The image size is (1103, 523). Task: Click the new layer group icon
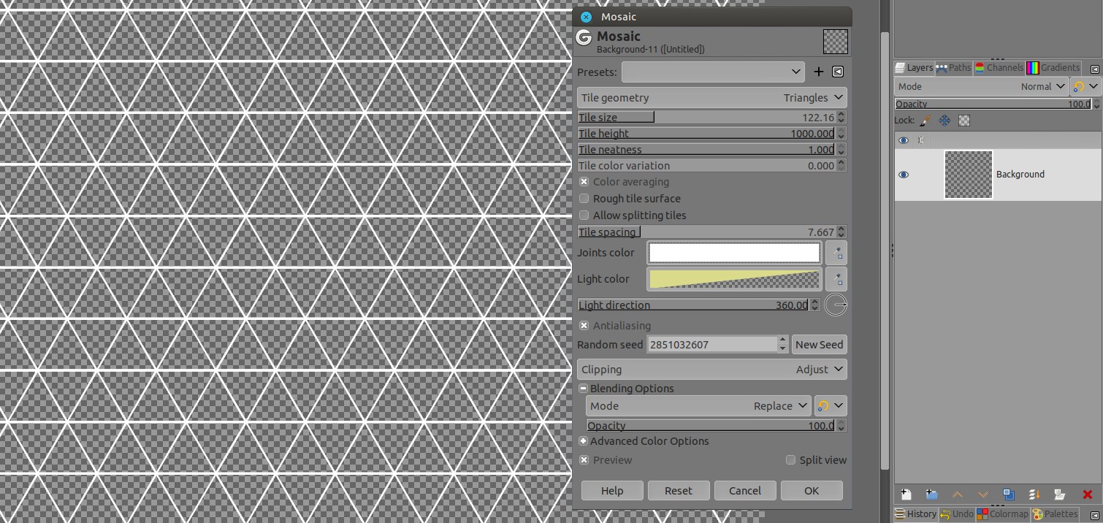931,495
